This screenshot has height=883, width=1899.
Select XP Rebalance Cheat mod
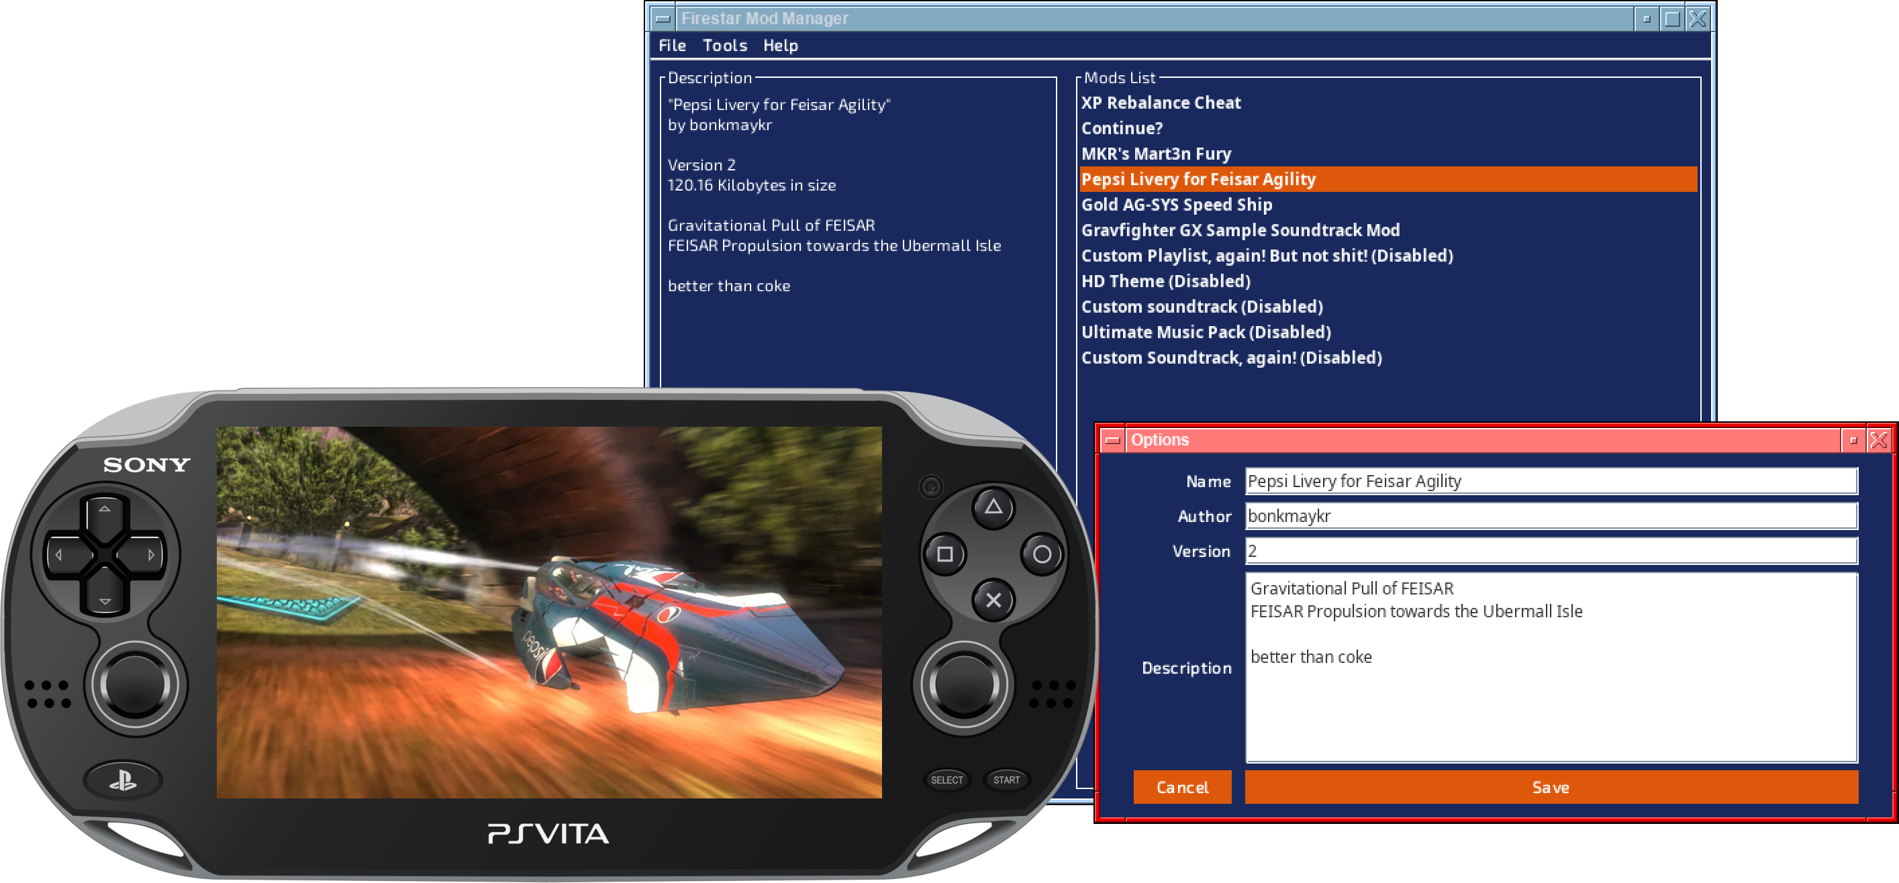(x=1161, y=103)
